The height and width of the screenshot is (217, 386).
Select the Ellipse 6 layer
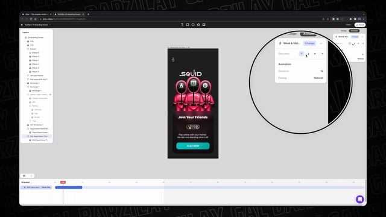pos(36,52)
